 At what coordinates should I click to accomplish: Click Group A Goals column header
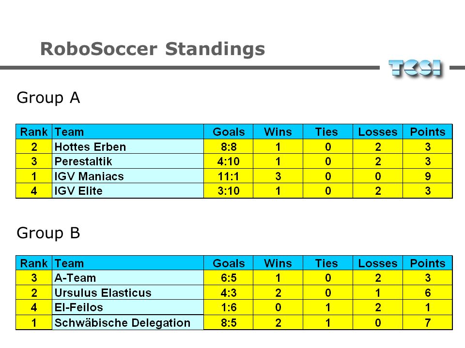tap(228, 131)
